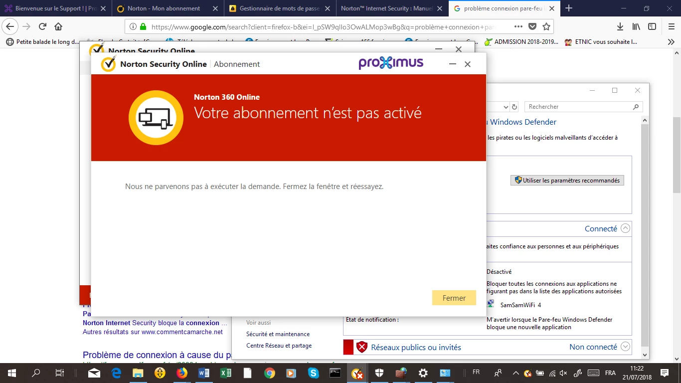Open Wi-Fi network icon in system tray
681x383 pixels.
pyautogui.click(x=552, y=373)
